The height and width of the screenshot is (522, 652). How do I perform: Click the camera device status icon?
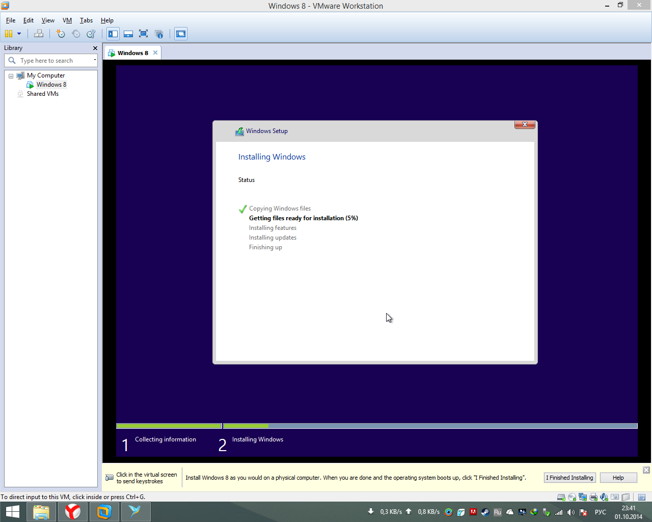coord(615,497)
